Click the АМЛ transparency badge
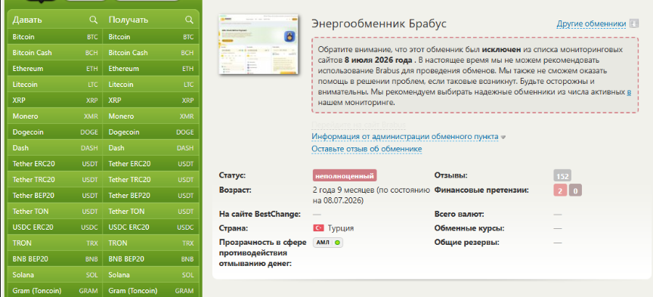653x297 pixels. click(x=328, y=242)
